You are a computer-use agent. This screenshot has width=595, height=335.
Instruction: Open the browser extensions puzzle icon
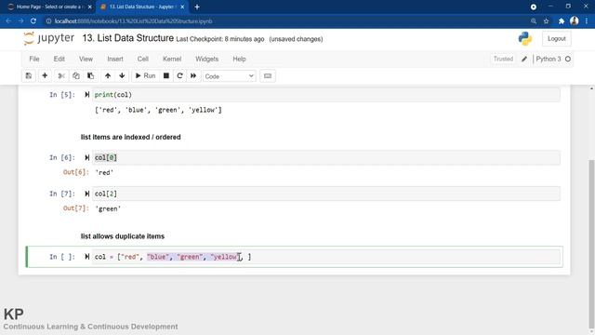tap(562, 21)
